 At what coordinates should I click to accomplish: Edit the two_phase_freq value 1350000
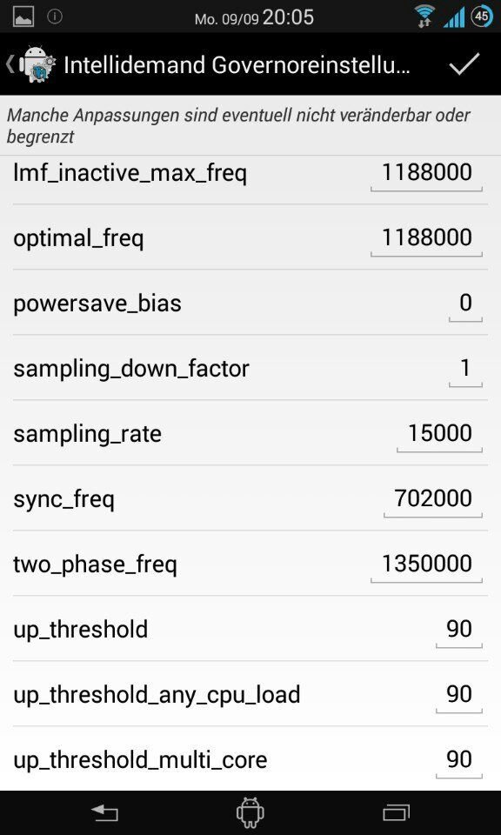click(x=426, y=564)
